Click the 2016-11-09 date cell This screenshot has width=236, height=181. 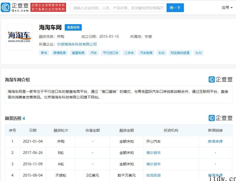(33, 164)
